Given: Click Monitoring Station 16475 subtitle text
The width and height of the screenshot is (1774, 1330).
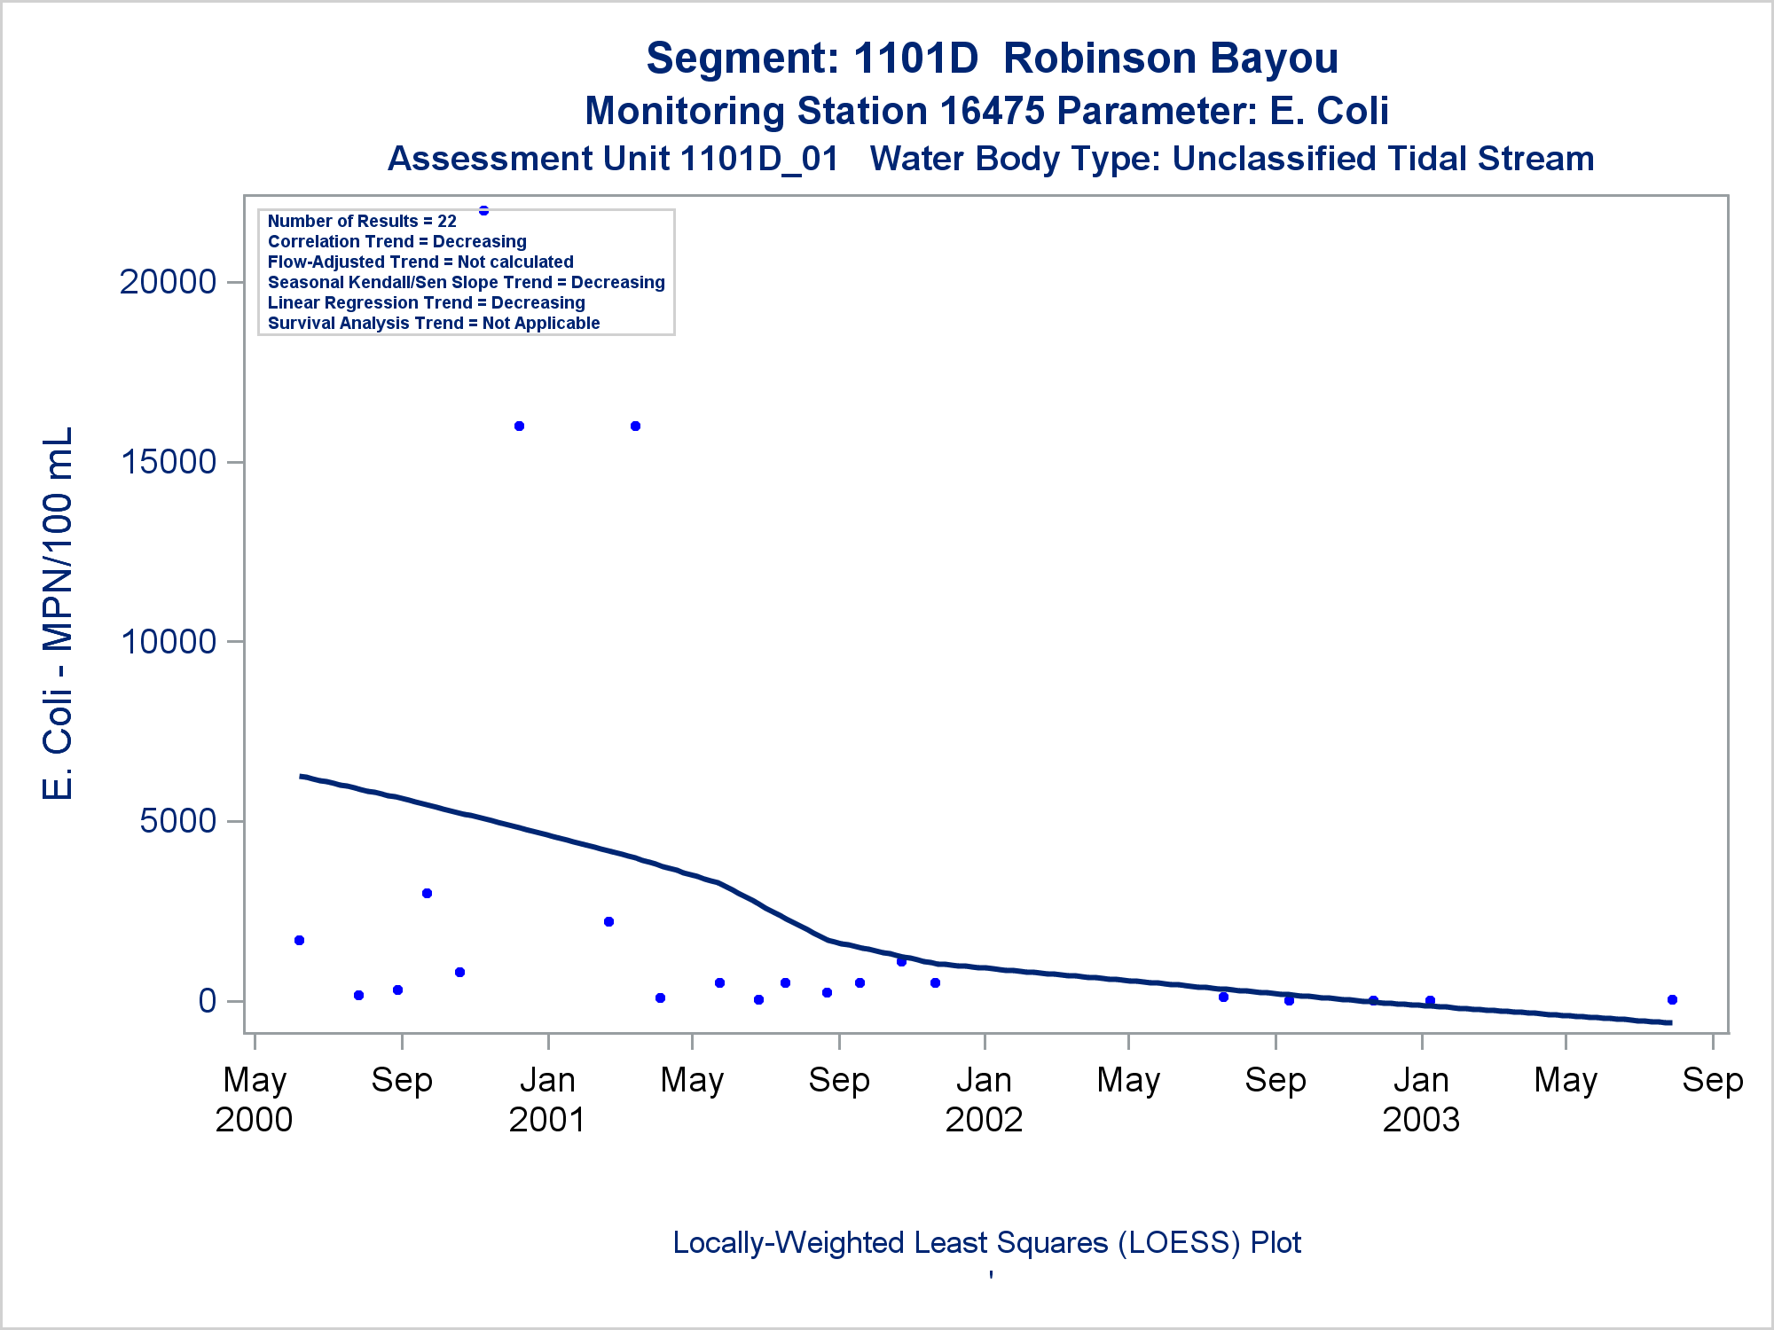Looking at the screenshot, I should (x=986, y=112).
